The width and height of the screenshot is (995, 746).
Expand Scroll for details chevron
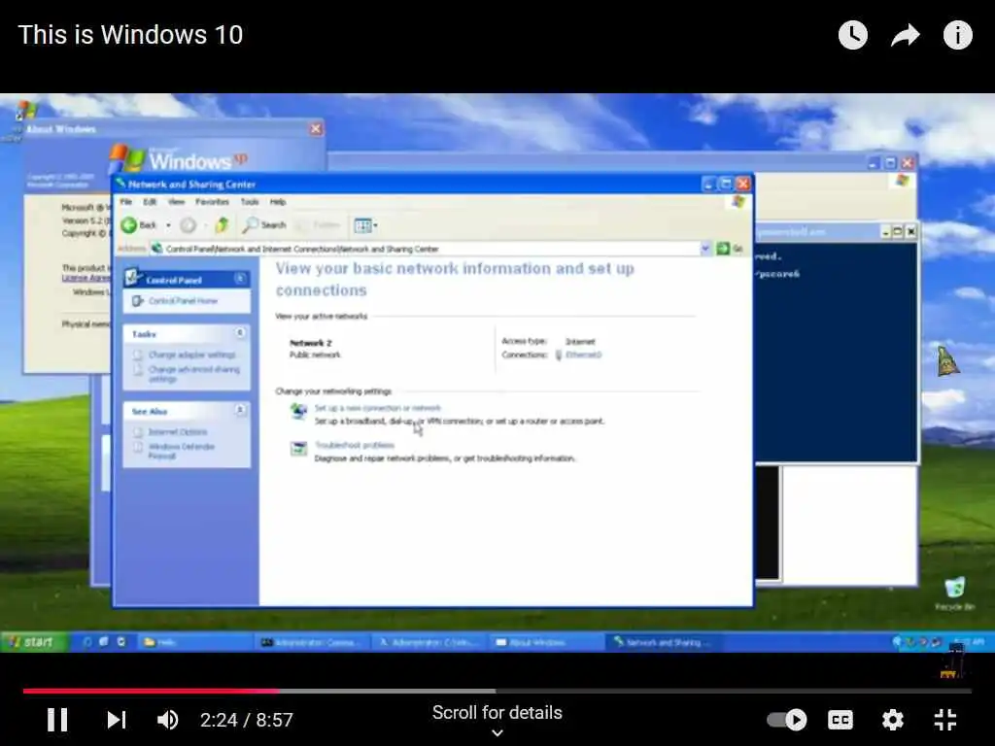[x=497, y=732]
